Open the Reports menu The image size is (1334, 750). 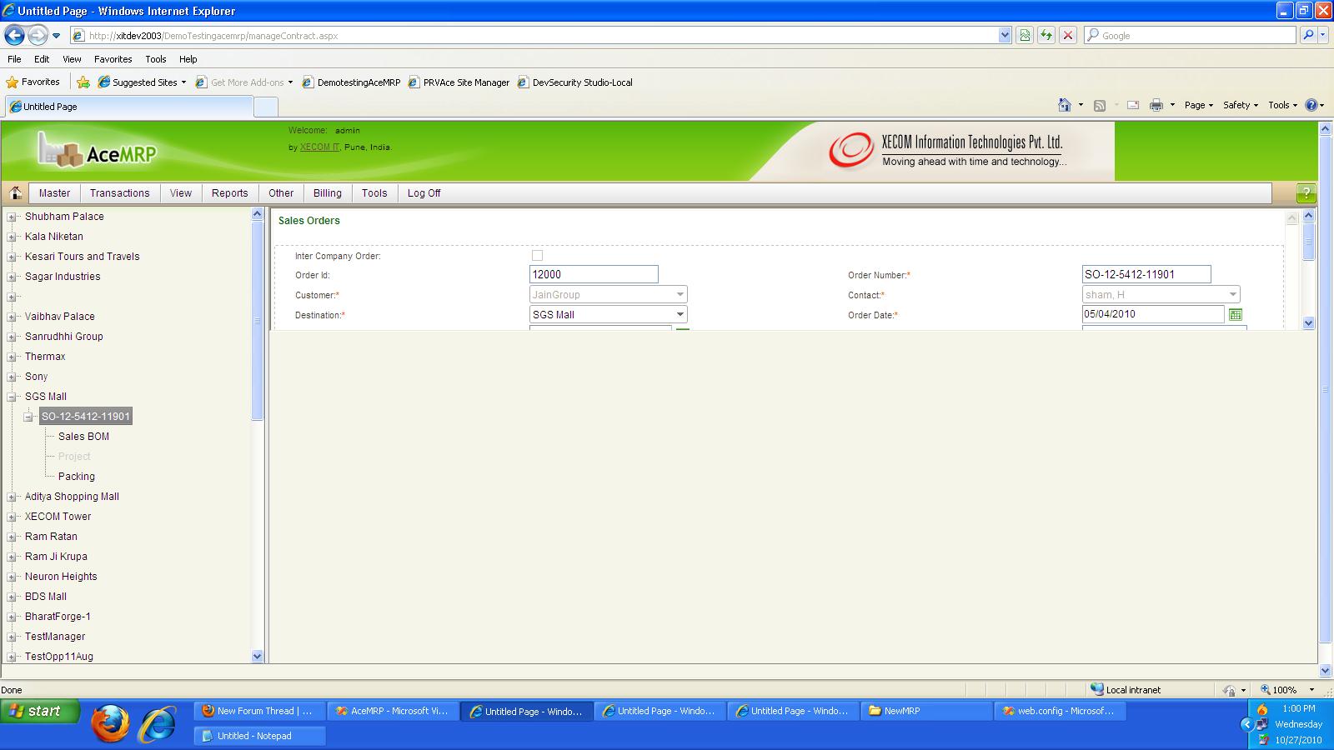coord(230,193)
